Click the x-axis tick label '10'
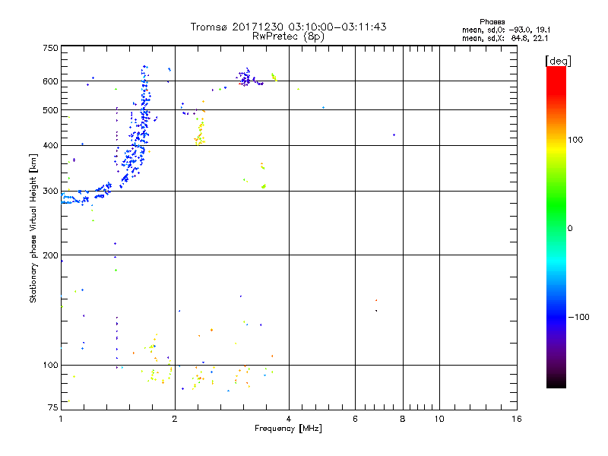The width and height of the screenshot is (608, 456). (439, 419)
